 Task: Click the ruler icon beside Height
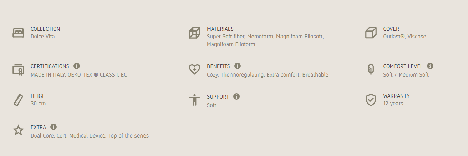(x=18, y=100)
